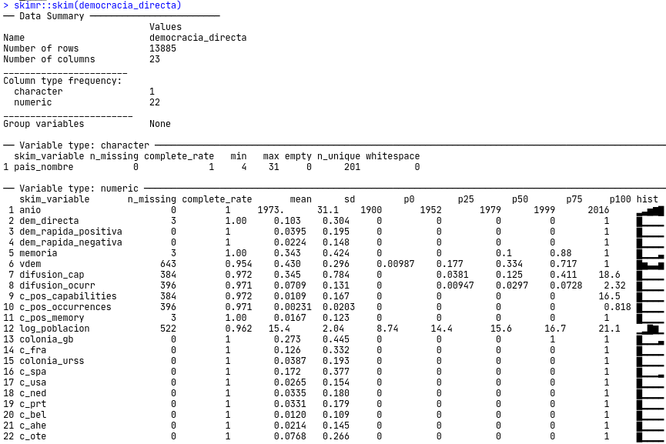Screen dimensions: 666x444
Task: Click the 'Data Summary' heading
Action: (x=52, y=16)
